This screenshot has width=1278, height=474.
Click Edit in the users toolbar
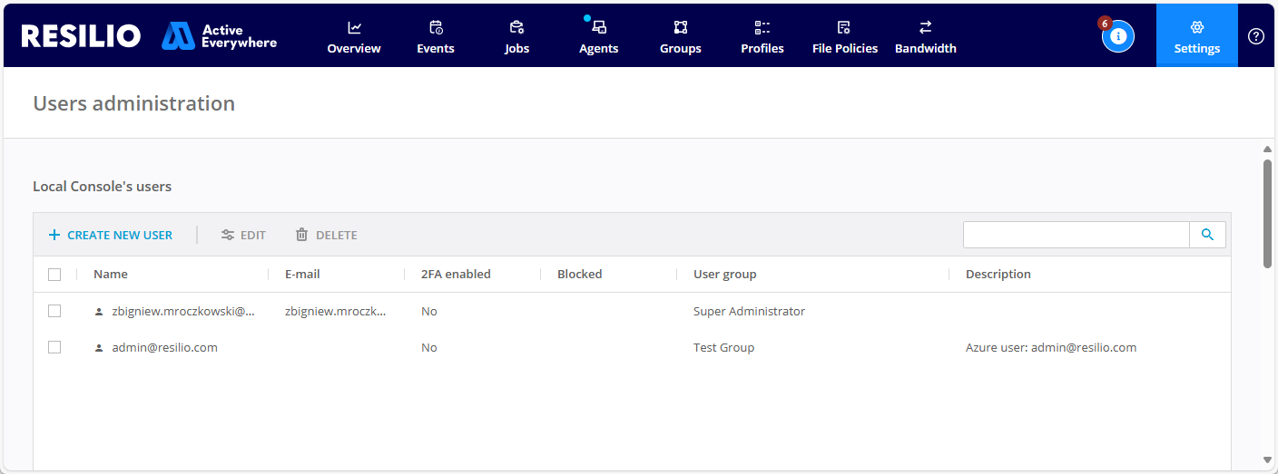(244, 235)
